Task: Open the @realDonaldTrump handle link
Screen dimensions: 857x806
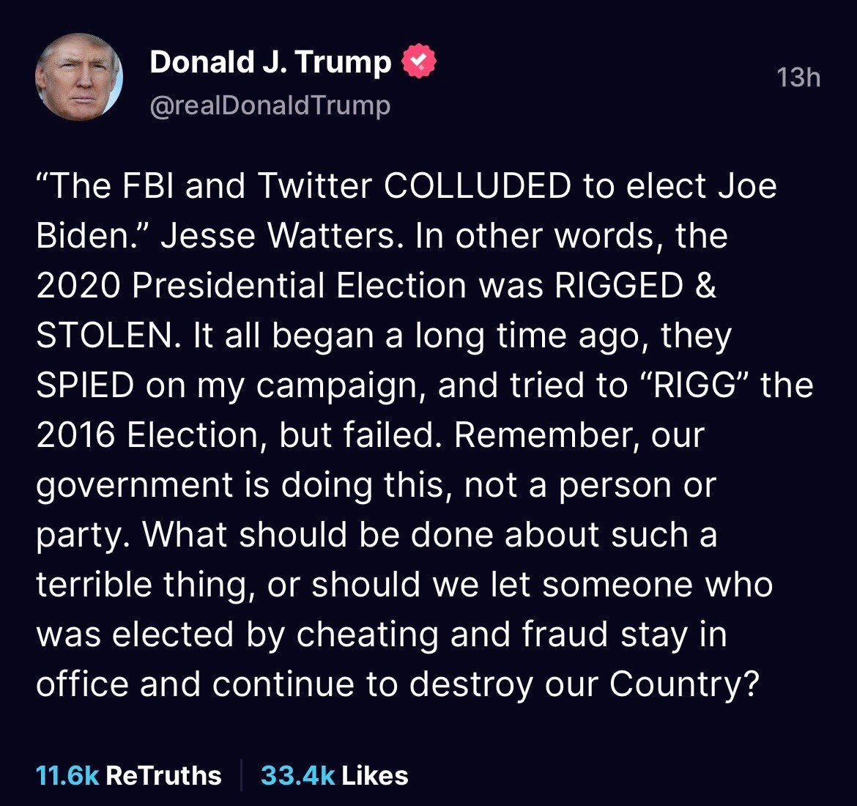Action: [x=270, y=106]
